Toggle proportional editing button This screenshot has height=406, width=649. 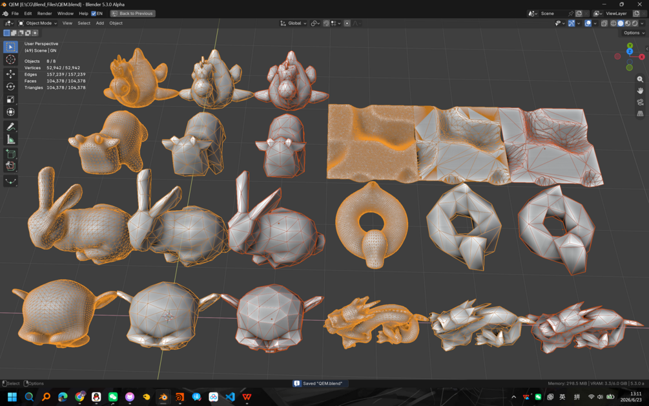pyautogui.click(x=347, y=23)
